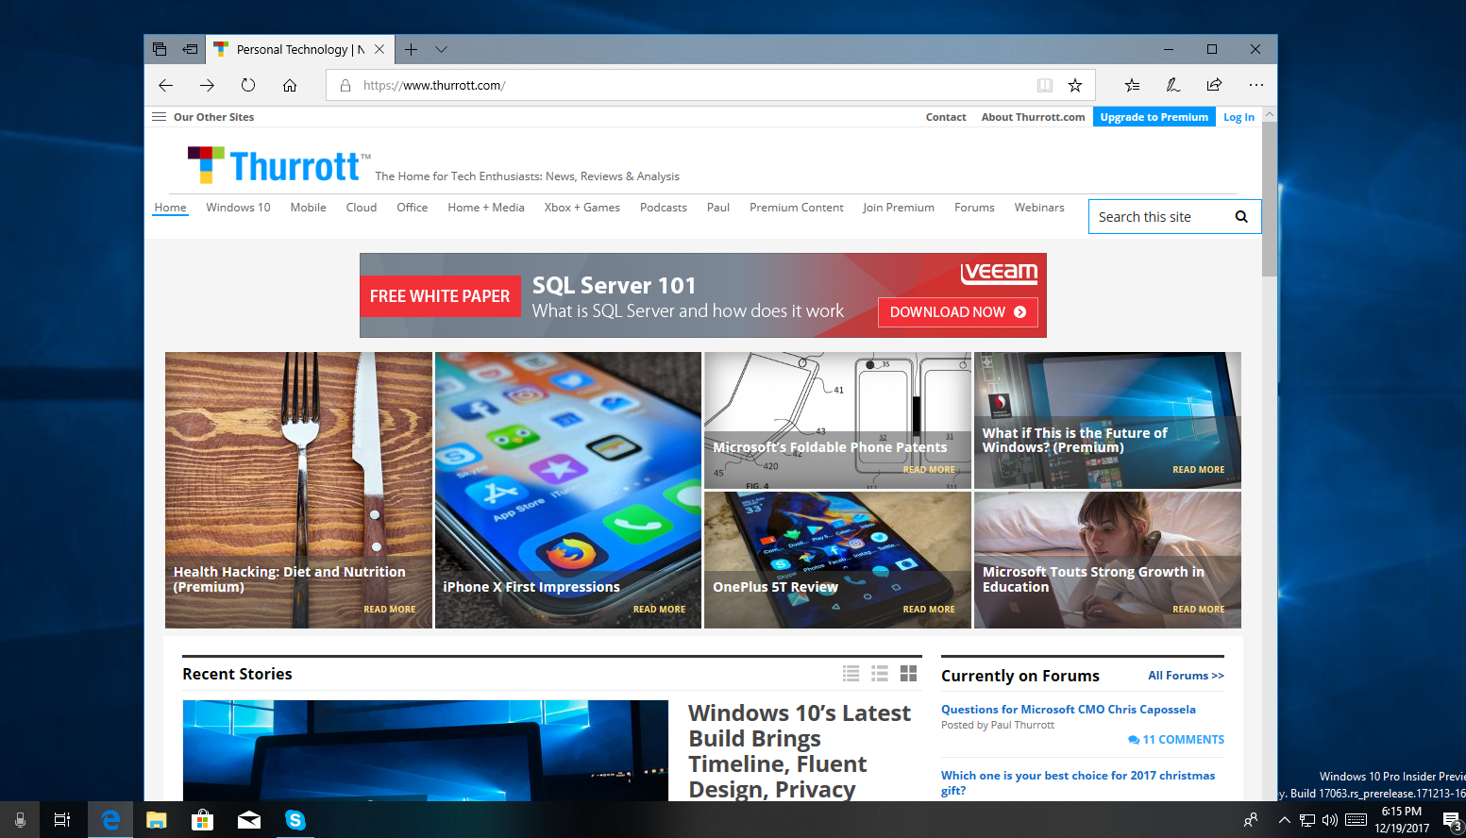Viewport: 1466px width, 838px height.
Task: Open the Windows 10 nav item
Action: (x=238, y=208)
